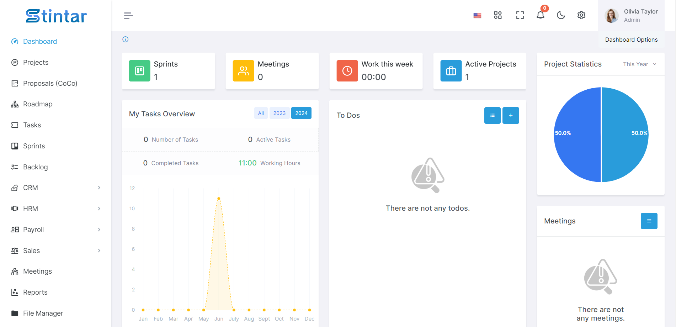
Task: Click the Stintar logo
Action: (x=56, y=16)
